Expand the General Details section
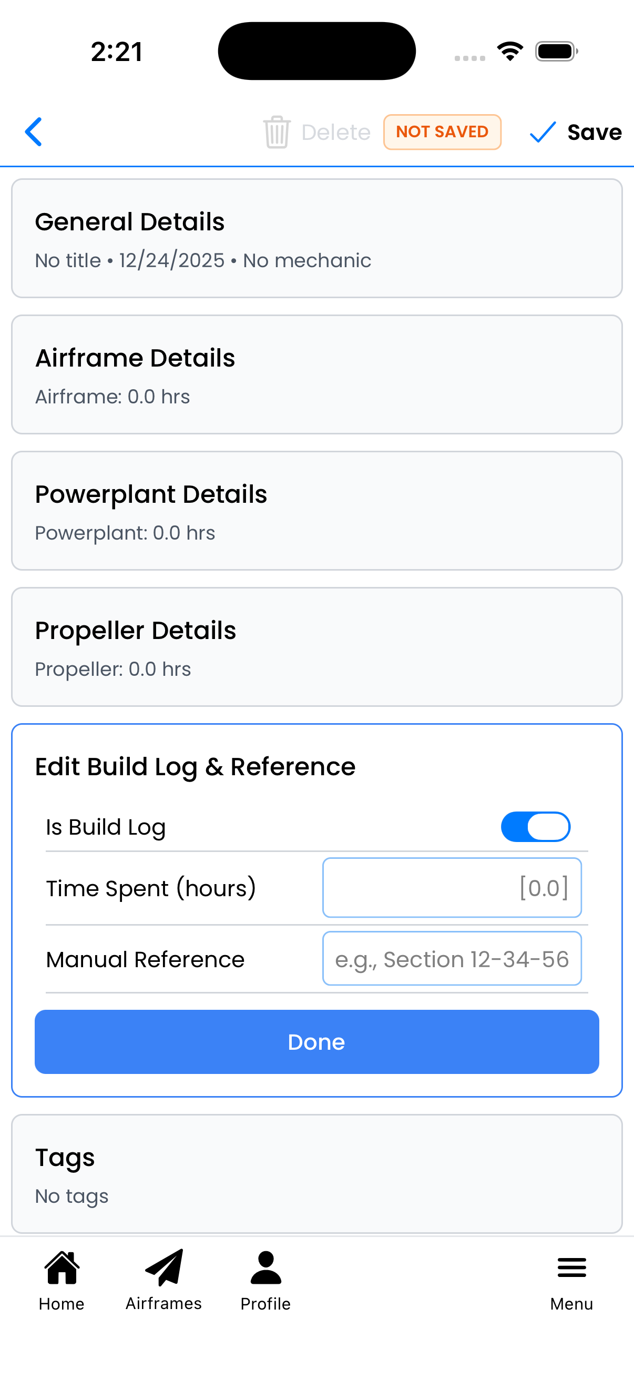This screenshot has height=1379, width=634. pos(316,238)
